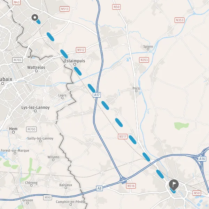Click the N512 road shield

pos(81,50)
